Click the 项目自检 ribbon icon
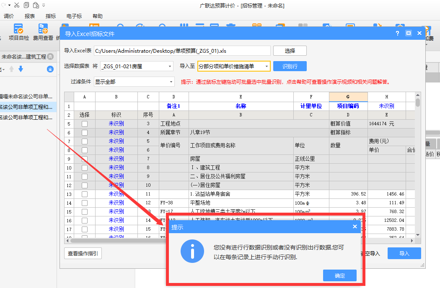The width and height of the screenshot is (440, 288). (x=18, y=32)
